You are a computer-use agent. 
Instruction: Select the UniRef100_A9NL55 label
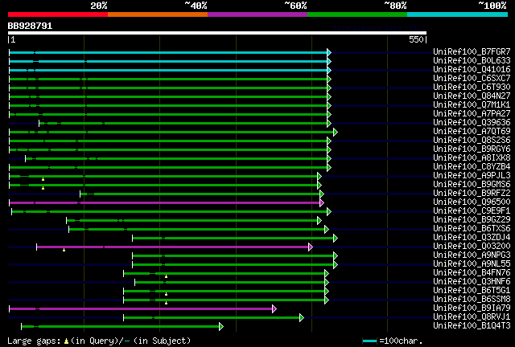pos(472,264)
